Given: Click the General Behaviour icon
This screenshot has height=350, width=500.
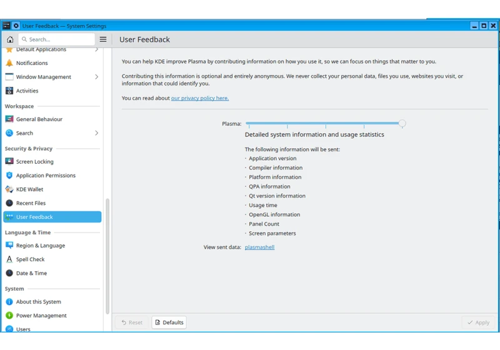Looking at the screenshot, I should (x=9, y=119).
